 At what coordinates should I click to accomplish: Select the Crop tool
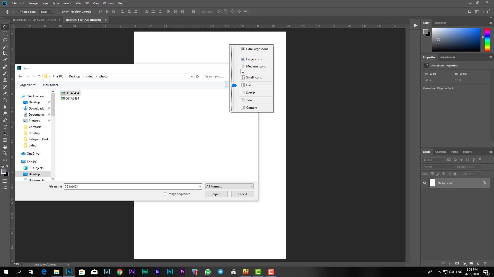coord(5,53)
